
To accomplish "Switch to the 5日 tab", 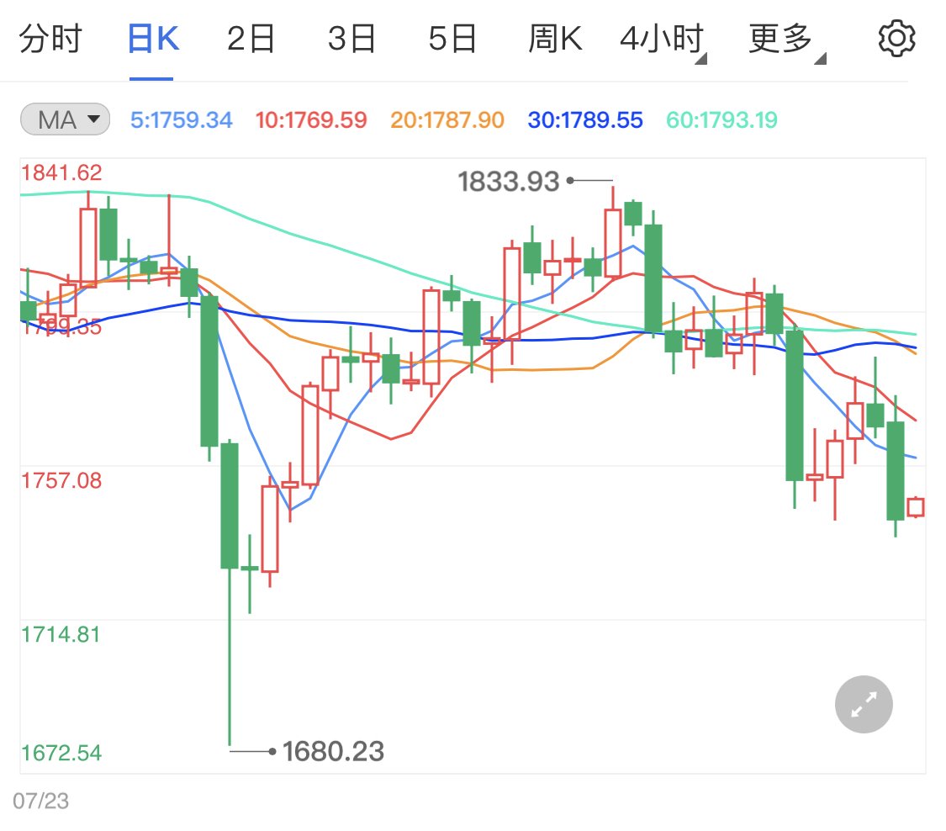I will pos(452,39).
